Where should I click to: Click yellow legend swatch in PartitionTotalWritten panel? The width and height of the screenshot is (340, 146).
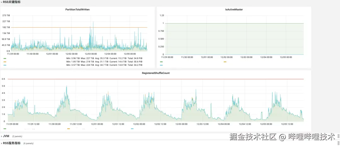5,62
